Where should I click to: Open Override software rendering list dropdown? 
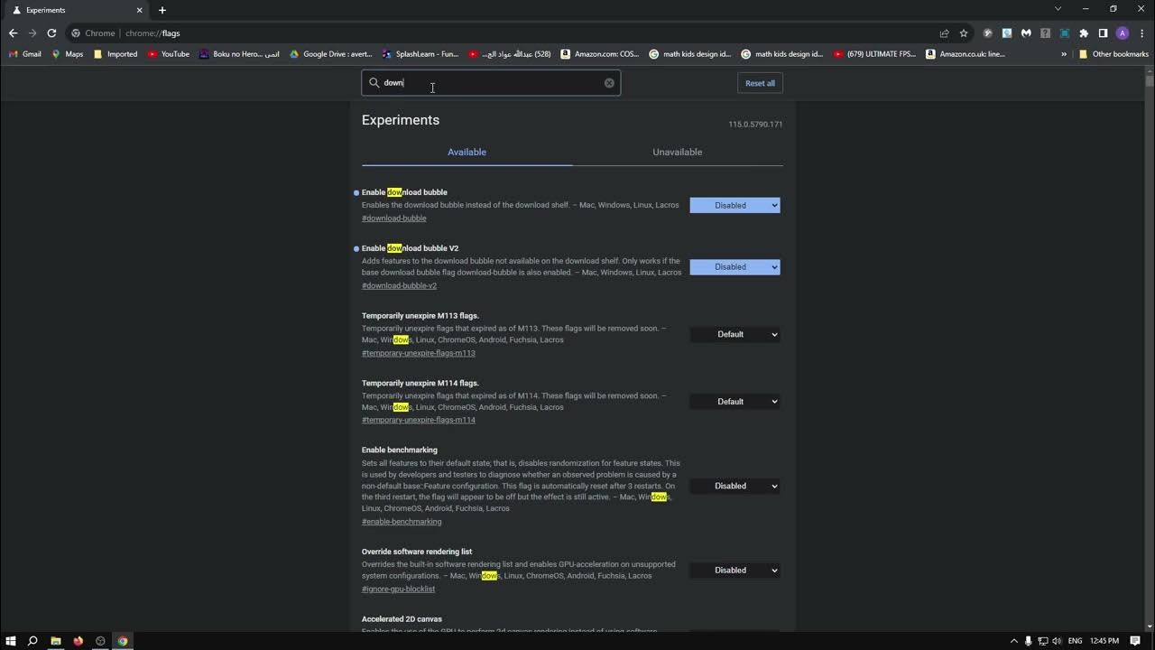tap(735, 571)
